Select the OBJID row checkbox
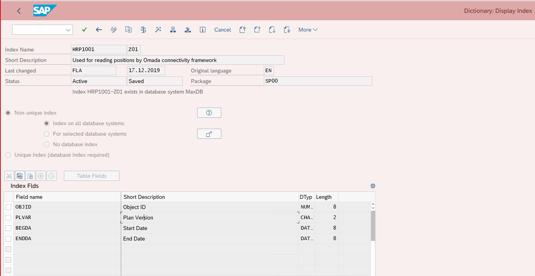This screenshot has height=276, width=535. point(9,207)
